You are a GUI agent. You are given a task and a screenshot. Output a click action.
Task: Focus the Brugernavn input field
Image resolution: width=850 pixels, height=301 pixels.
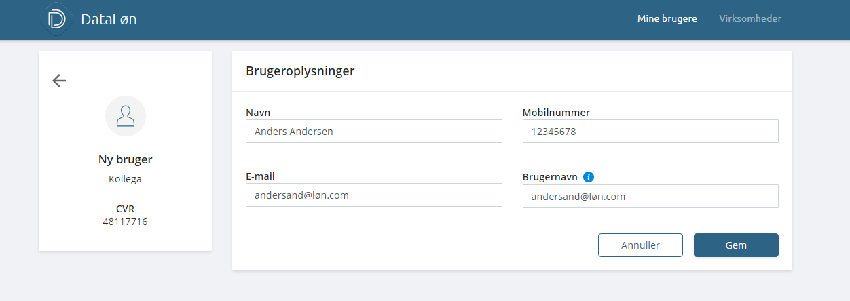pos(650,197)
